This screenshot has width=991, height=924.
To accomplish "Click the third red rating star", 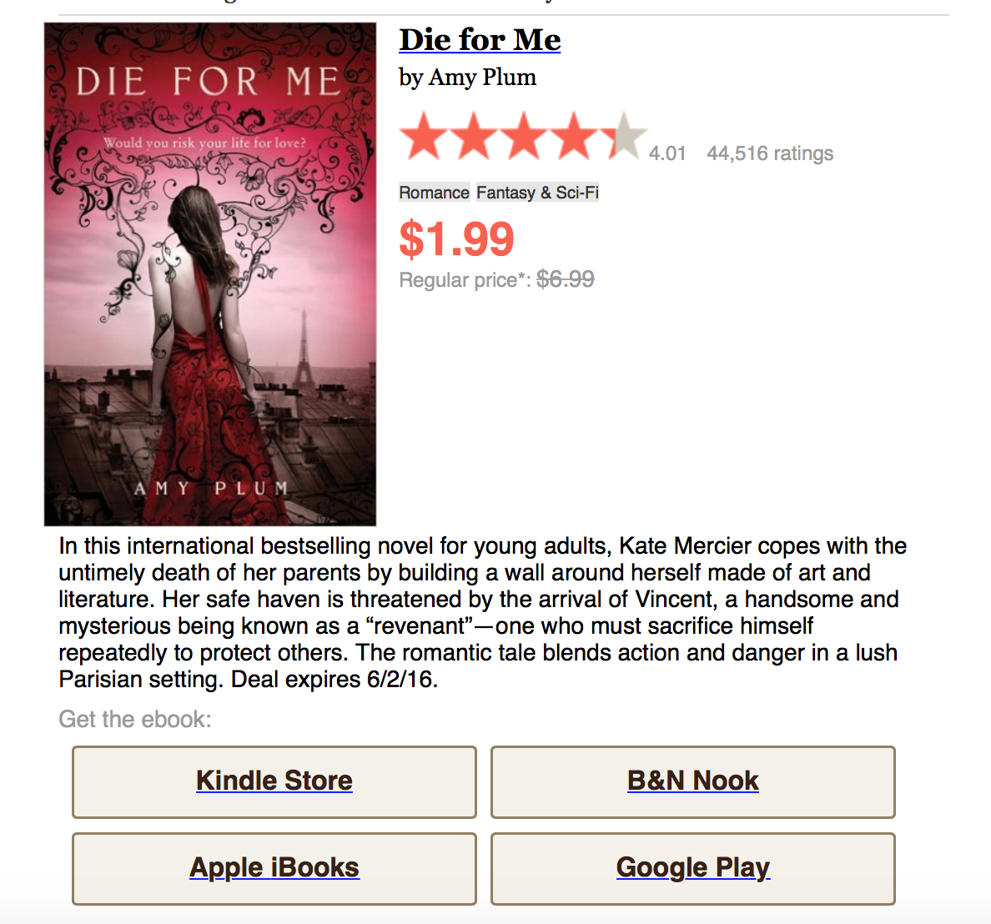I will [525, 137].
